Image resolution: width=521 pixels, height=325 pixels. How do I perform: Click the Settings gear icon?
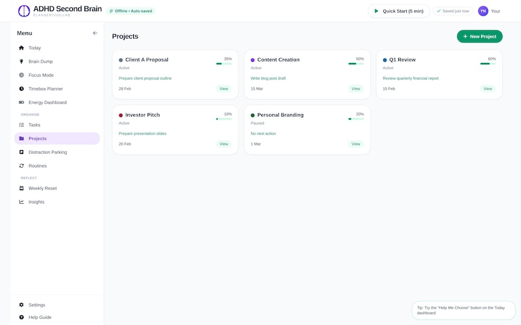point(21,305)
